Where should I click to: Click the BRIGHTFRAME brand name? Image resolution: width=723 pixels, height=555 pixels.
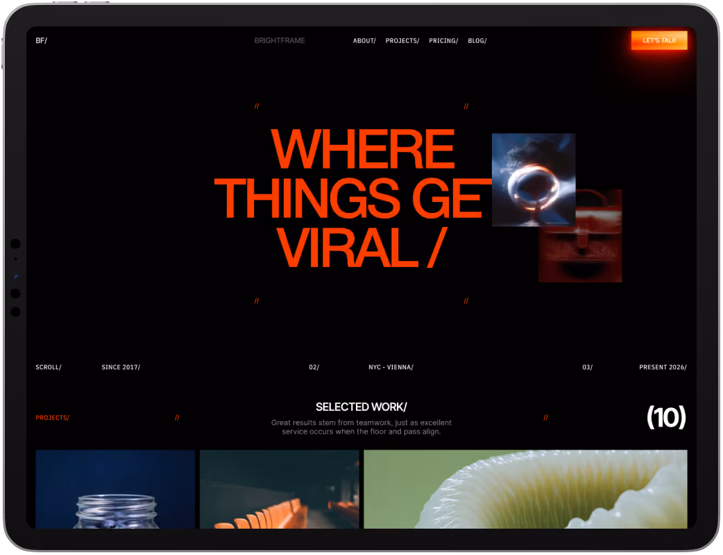[280, 40]
